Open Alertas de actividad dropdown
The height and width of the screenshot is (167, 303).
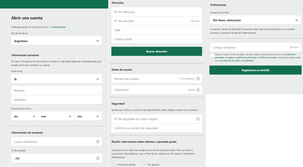[x=255, y=20]
